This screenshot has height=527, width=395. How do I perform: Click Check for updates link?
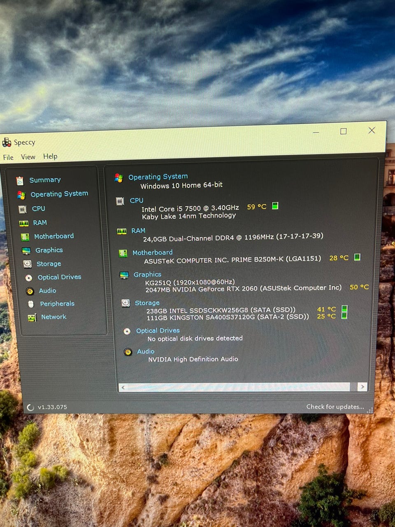pos(335,407)
